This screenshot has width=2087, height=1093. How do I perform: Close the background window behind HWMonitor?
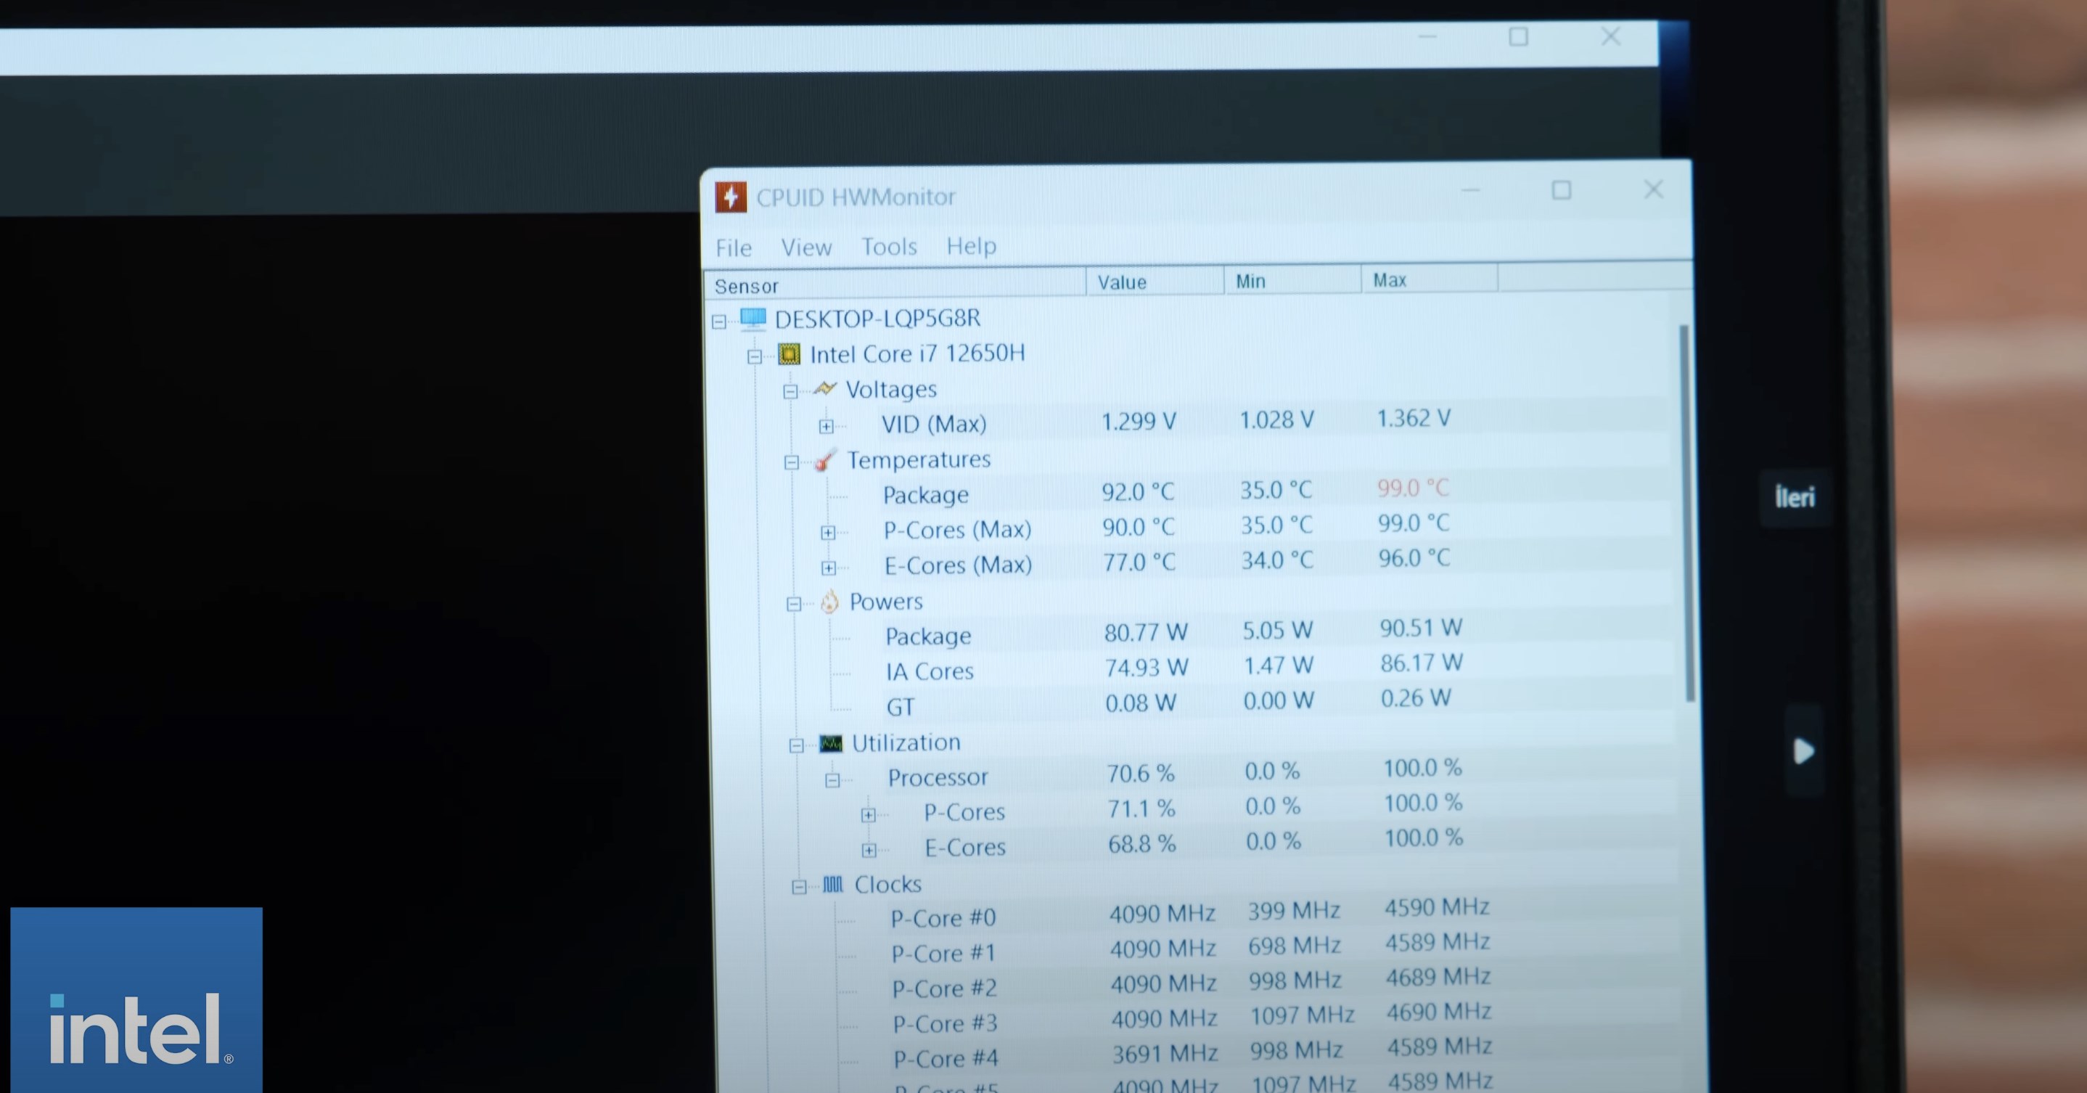pos(1611,36)
